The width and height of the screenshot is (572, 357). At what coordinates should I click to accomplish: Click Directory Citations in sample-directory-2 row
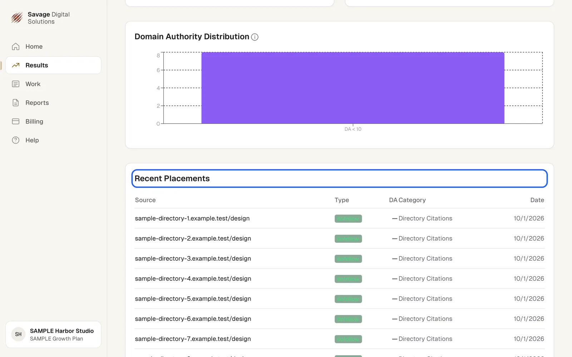[425, 238]
